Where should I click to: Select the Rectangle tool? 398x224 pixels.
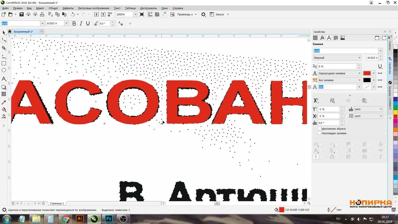4,63
